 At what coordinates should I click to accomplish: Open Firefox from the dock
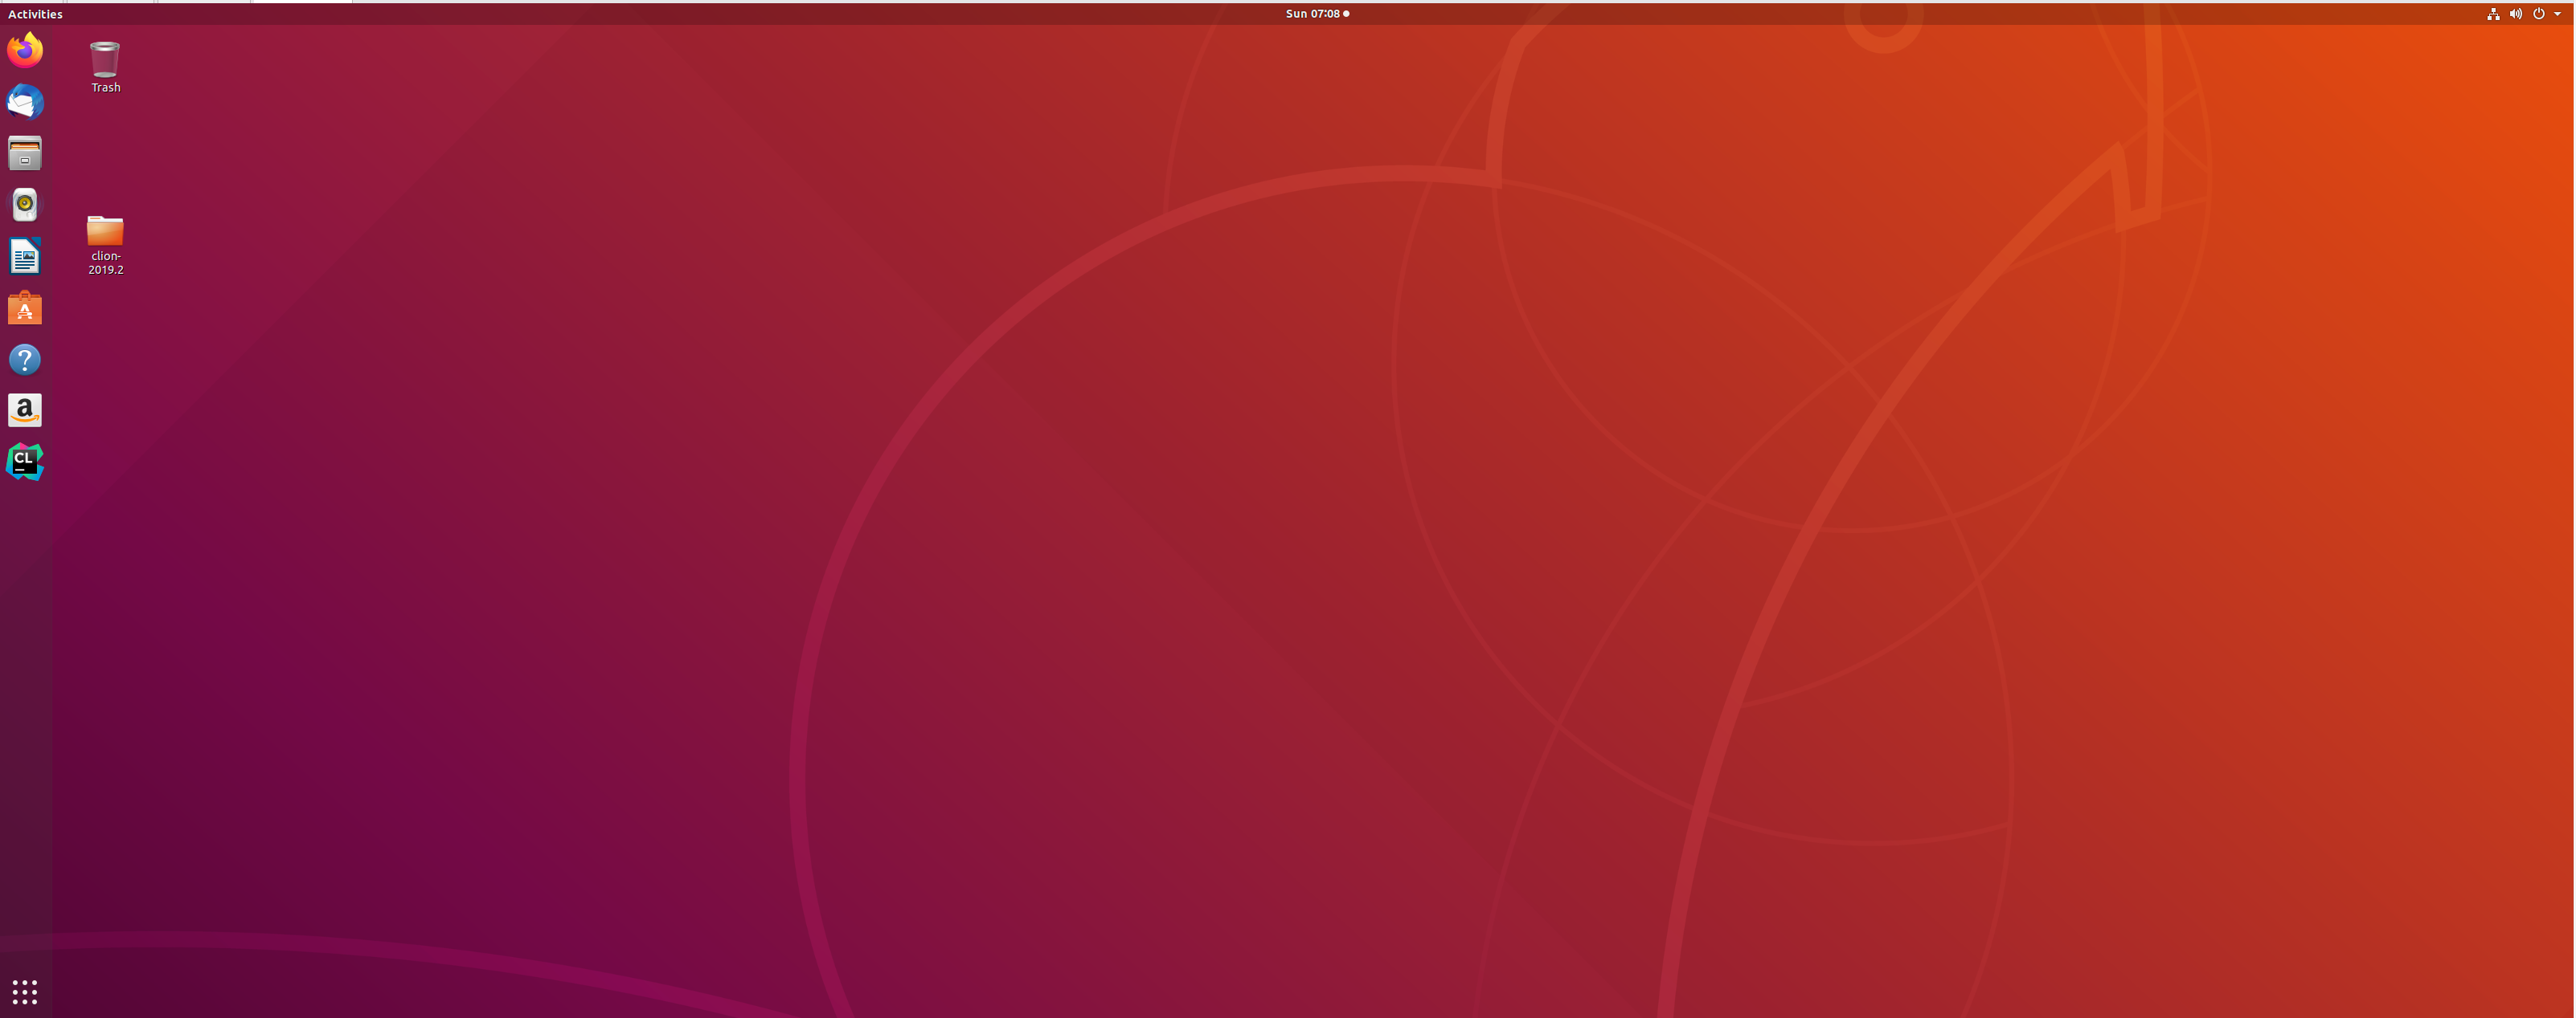click(x=25, y=51)
